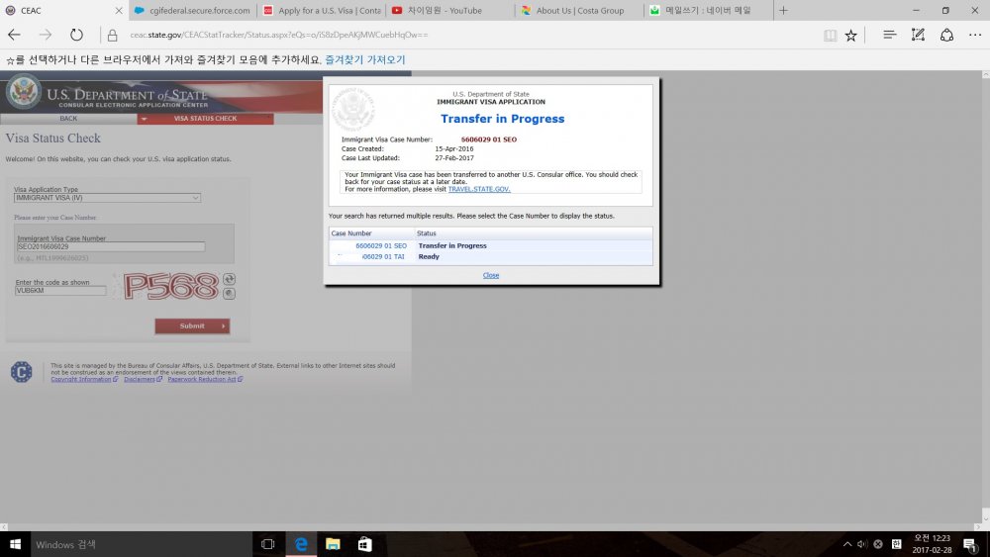
Task: Open a new browser tab with plus
Action: 783,10
